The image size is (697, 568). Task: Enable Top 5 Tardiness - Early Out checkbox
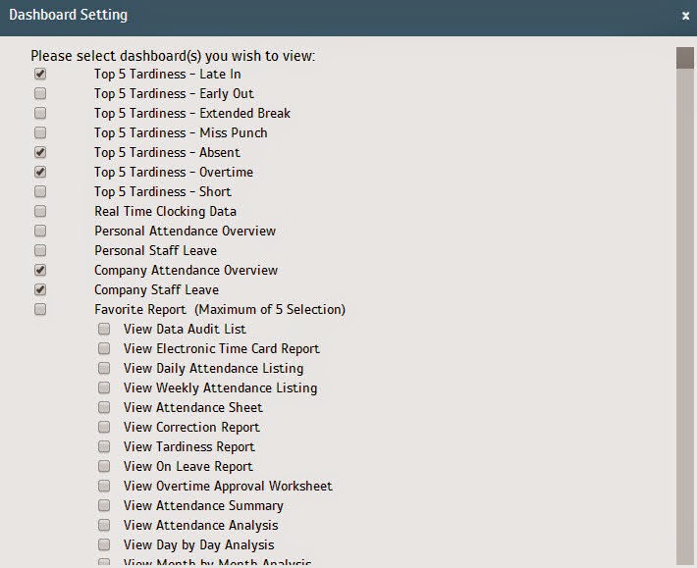(x=40, y=93)
